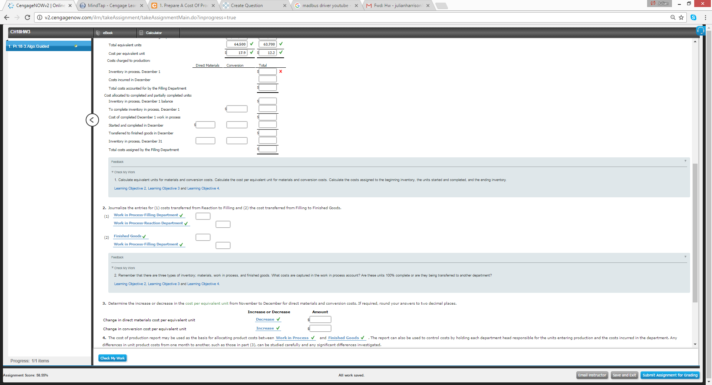Viewport: 712px width, 385px height.
Task: Click the Check My Work button
Action: pyautogui.click(x=112, y=358)
